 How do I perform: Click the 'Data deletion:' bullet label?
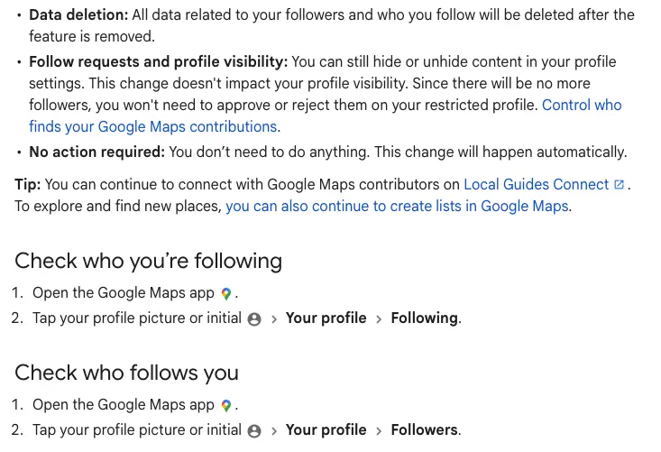pos(78,14)
